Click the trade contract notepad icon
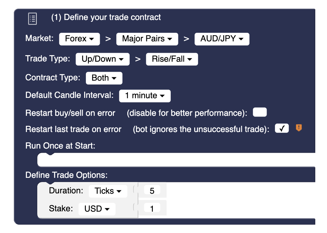Viewport: 327px width, 233px height. pyautogui.click(x=32, y=19)
